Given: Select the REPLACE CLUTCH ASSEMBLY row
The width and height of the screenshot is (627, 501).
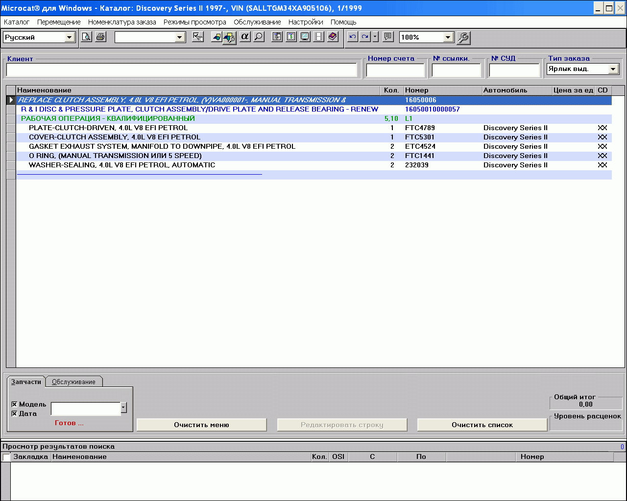Looking at the screenshot, I should click(x=314, y=100).
